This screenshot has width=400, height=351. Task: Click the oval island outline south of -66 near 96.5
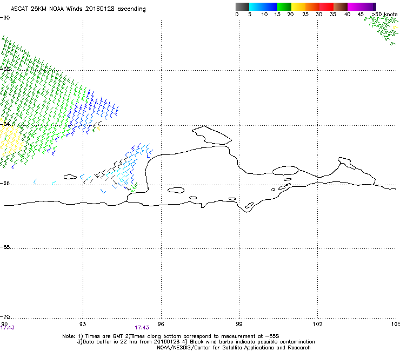click(x=176, y=190)
